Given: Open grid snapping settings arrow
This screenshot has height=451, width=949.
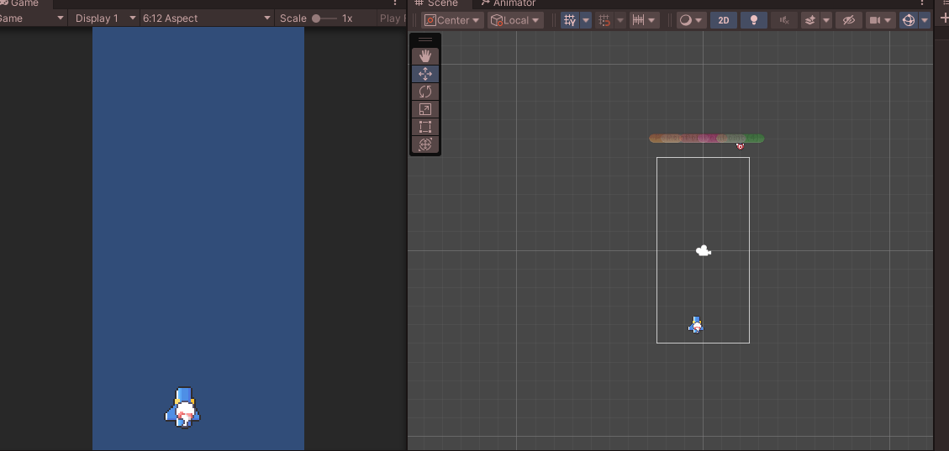Looking at the screenshot, I should coord(619,20).
